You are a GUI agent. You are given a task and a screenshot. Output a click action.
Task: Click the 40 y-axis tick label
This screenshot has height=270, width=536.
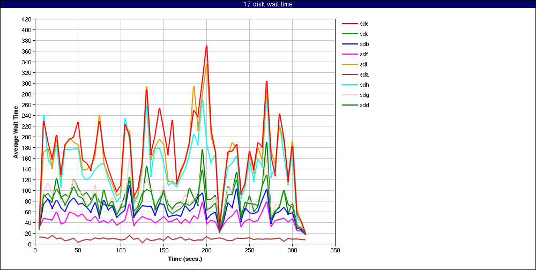28,223
